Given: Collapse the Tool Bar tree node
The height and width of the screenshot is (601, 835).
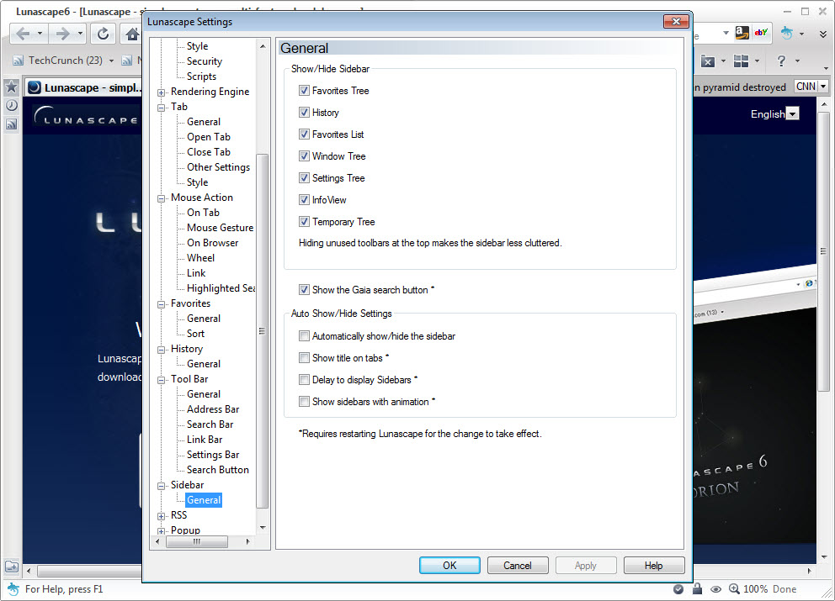Looking at the screenshot, I should point(161,380).
